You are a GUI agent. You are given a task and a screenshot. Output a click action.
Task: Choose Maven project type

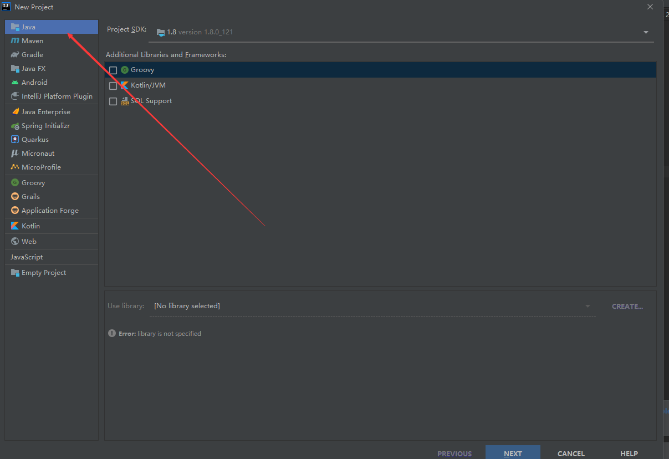(52, 40)
